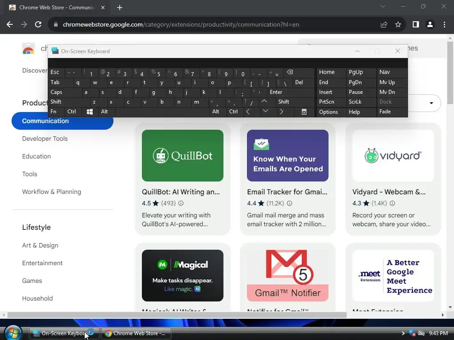Image resolution: width=454 pixels, height=340 pixels.
Task: Open Magical extension thumbnail
Action: [183, 275]
